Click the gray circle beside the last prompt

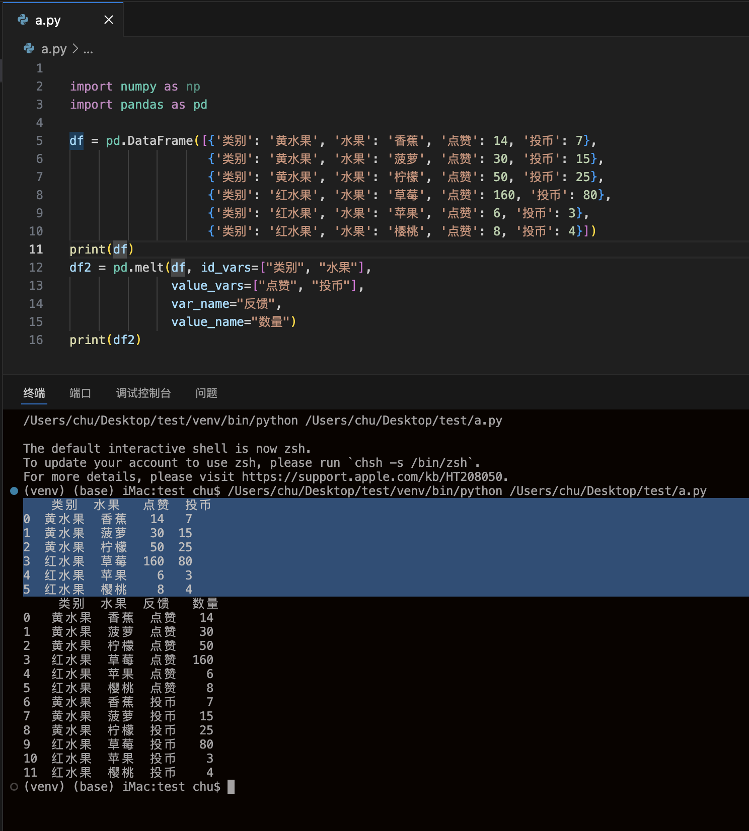pos(14,787)
